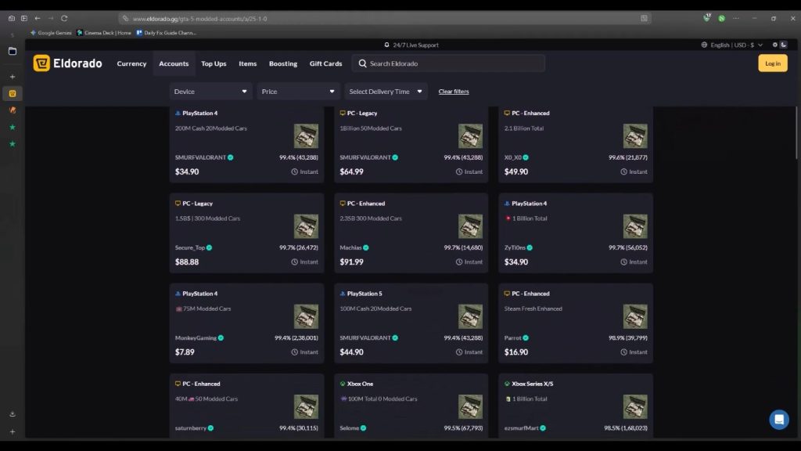The image size is (801, 451).
Task: Open the 2.1 Billion Total listing thumbnail
Action: [x=635, y=136]
